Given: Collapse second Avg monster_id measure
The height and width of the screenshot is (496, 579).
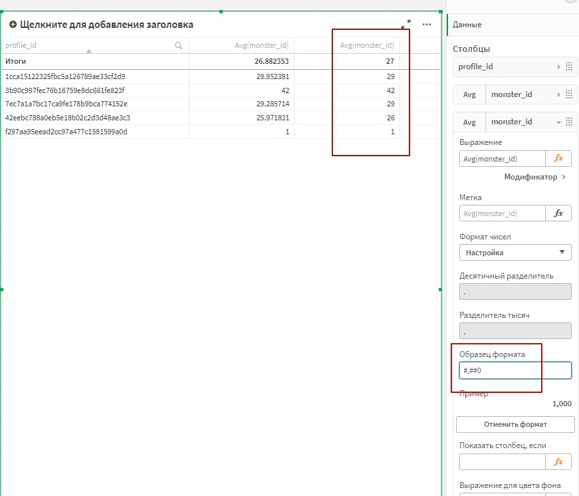Looking at the screenshot, I should (558, 122).
